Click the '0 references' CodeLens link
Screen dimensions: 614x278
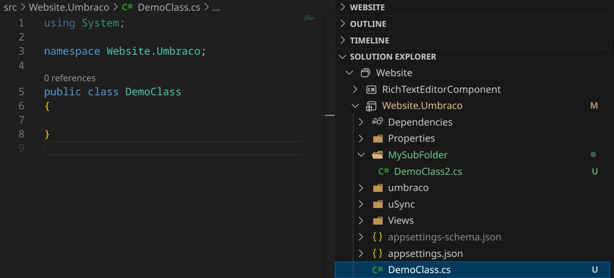tap(70, 78)
